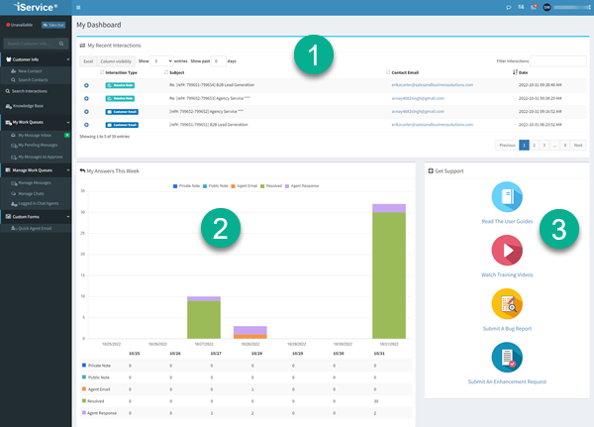Go to Next page of interactions

pyautogui.click(x=578, y=146)
